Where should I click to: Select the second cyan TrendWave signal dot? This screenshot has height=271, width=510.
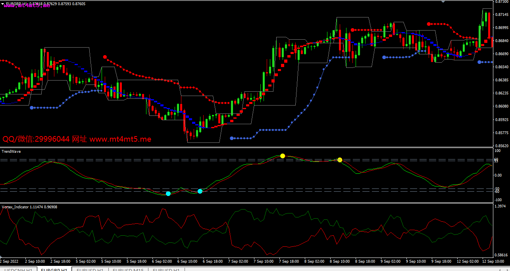tap(200, 191)
